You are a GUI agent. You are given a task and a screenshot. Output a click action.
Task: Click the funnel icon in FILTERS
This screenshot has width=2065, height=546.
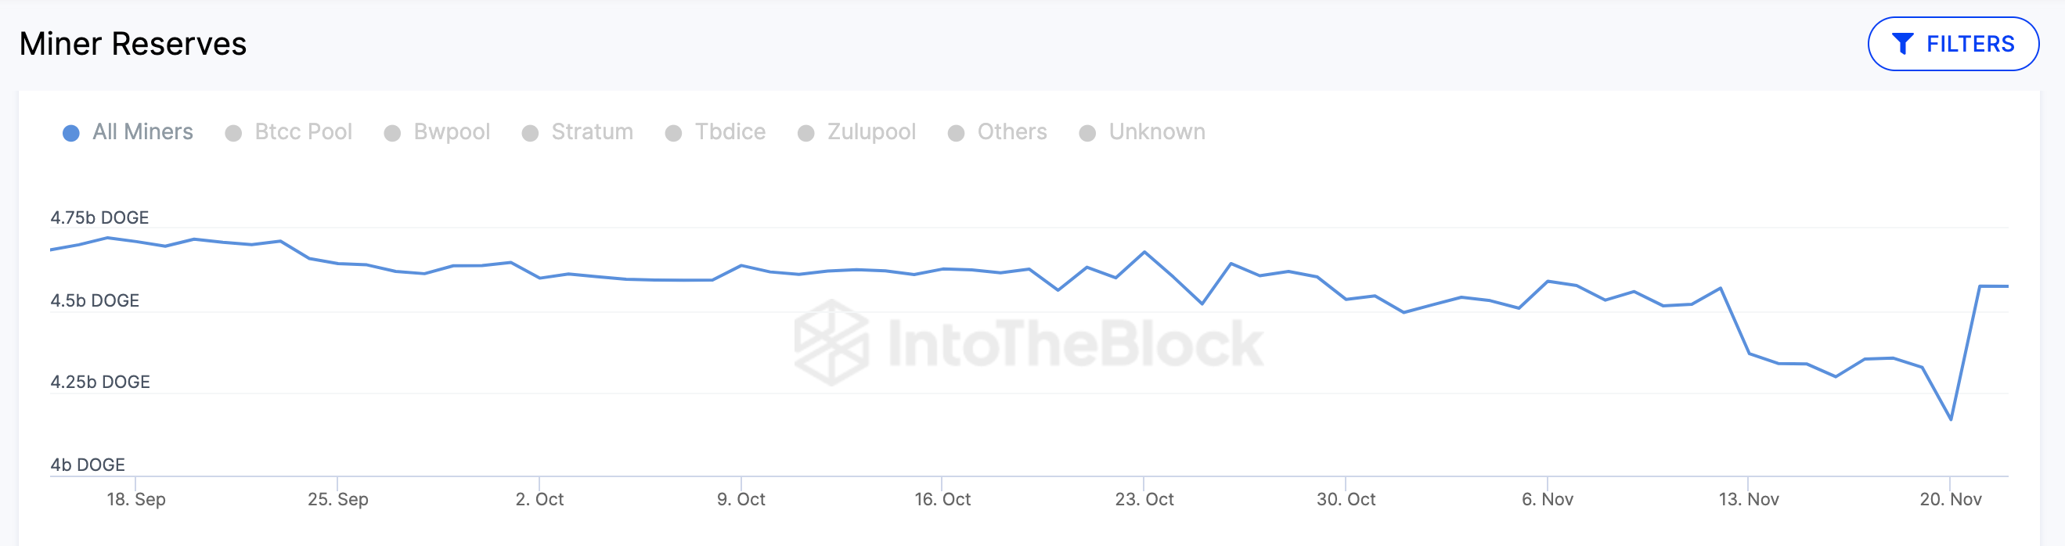tap(1902, 44)
